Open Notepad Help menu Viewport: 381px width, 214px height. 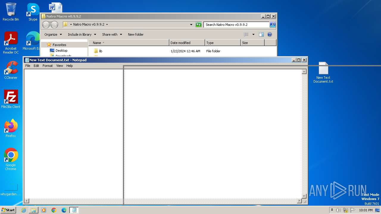pos(69,66)
